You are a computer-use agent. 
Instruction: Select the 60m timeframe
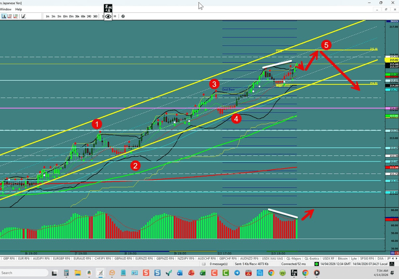pos(83,16)
